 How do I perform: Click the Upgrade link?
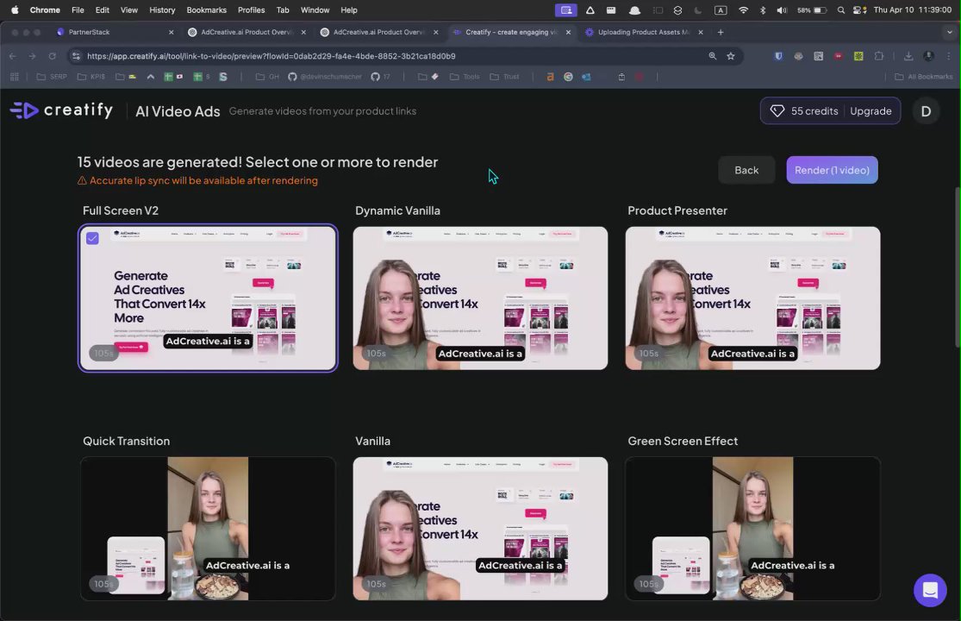click(x=871, y=111)
